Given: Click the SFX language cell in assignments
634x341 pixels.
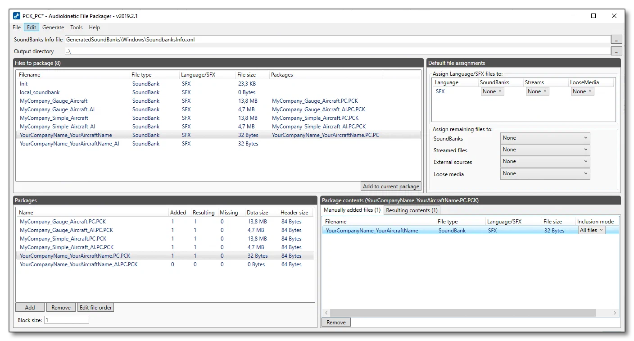Looking at the screenshot, I should [x=440, y=91].
